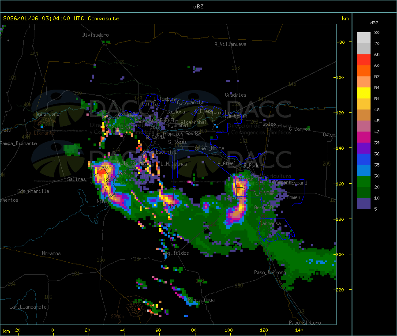Click the 2026/01/06 03:04:00 UTC Composite timestamp

61,19
